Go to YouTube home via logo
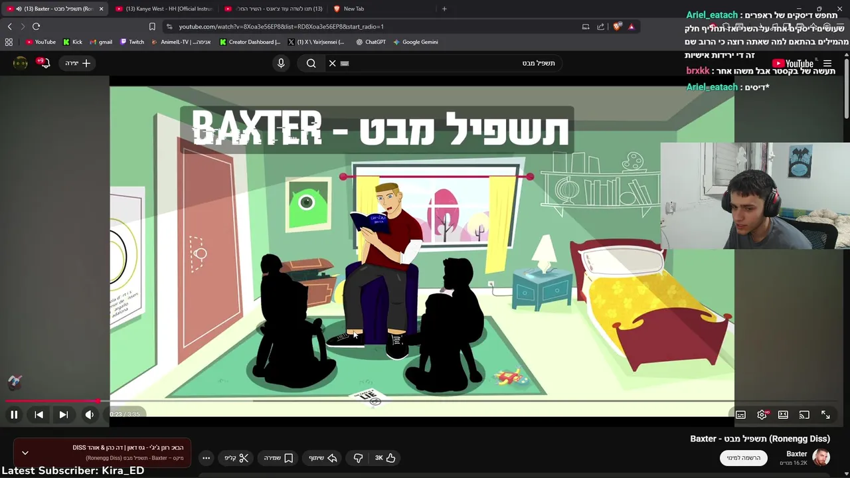Screen dimensions: 850x478 [x=793, y=64]
